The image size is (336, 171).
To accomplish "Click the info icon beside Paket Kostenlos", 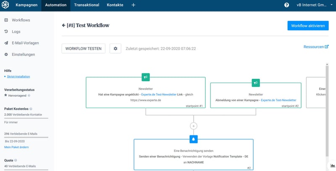I will (31, 109).
